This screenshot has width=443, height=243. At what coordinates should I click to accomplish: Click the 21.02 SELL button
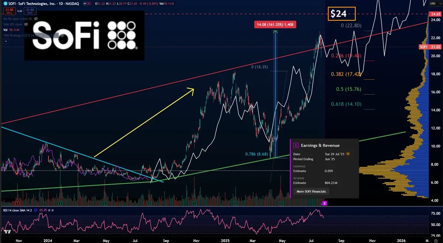[9, 11]
